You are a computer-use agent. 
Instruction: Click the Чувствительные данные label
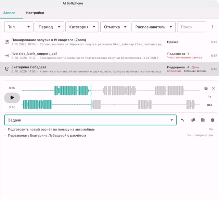click(185, 58)
